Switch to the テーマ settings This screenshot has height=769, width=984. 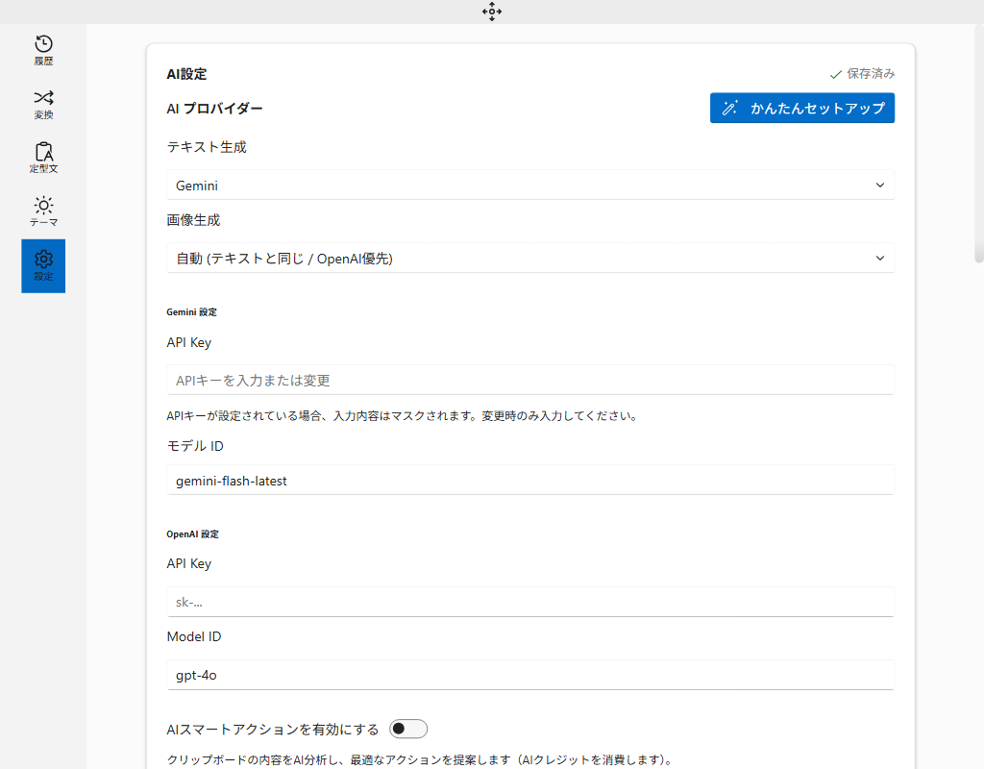(x=42, y=211)
